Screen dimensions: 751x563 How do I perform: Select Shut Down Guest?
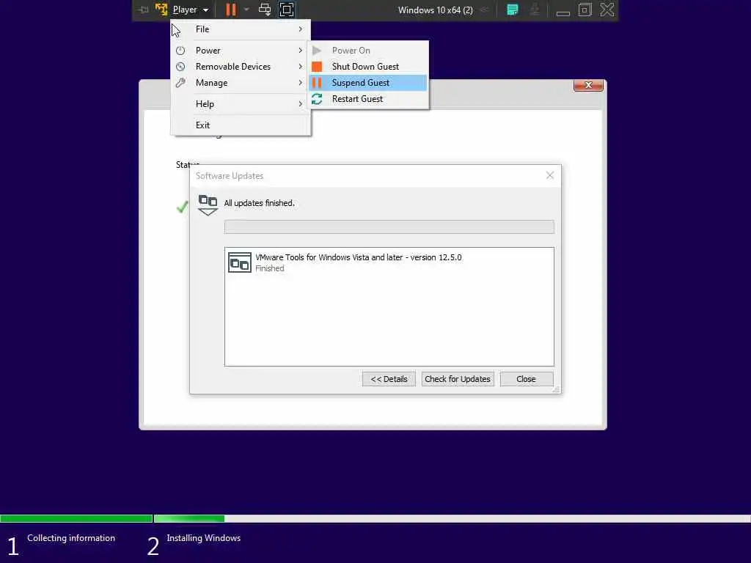[368, 67]
